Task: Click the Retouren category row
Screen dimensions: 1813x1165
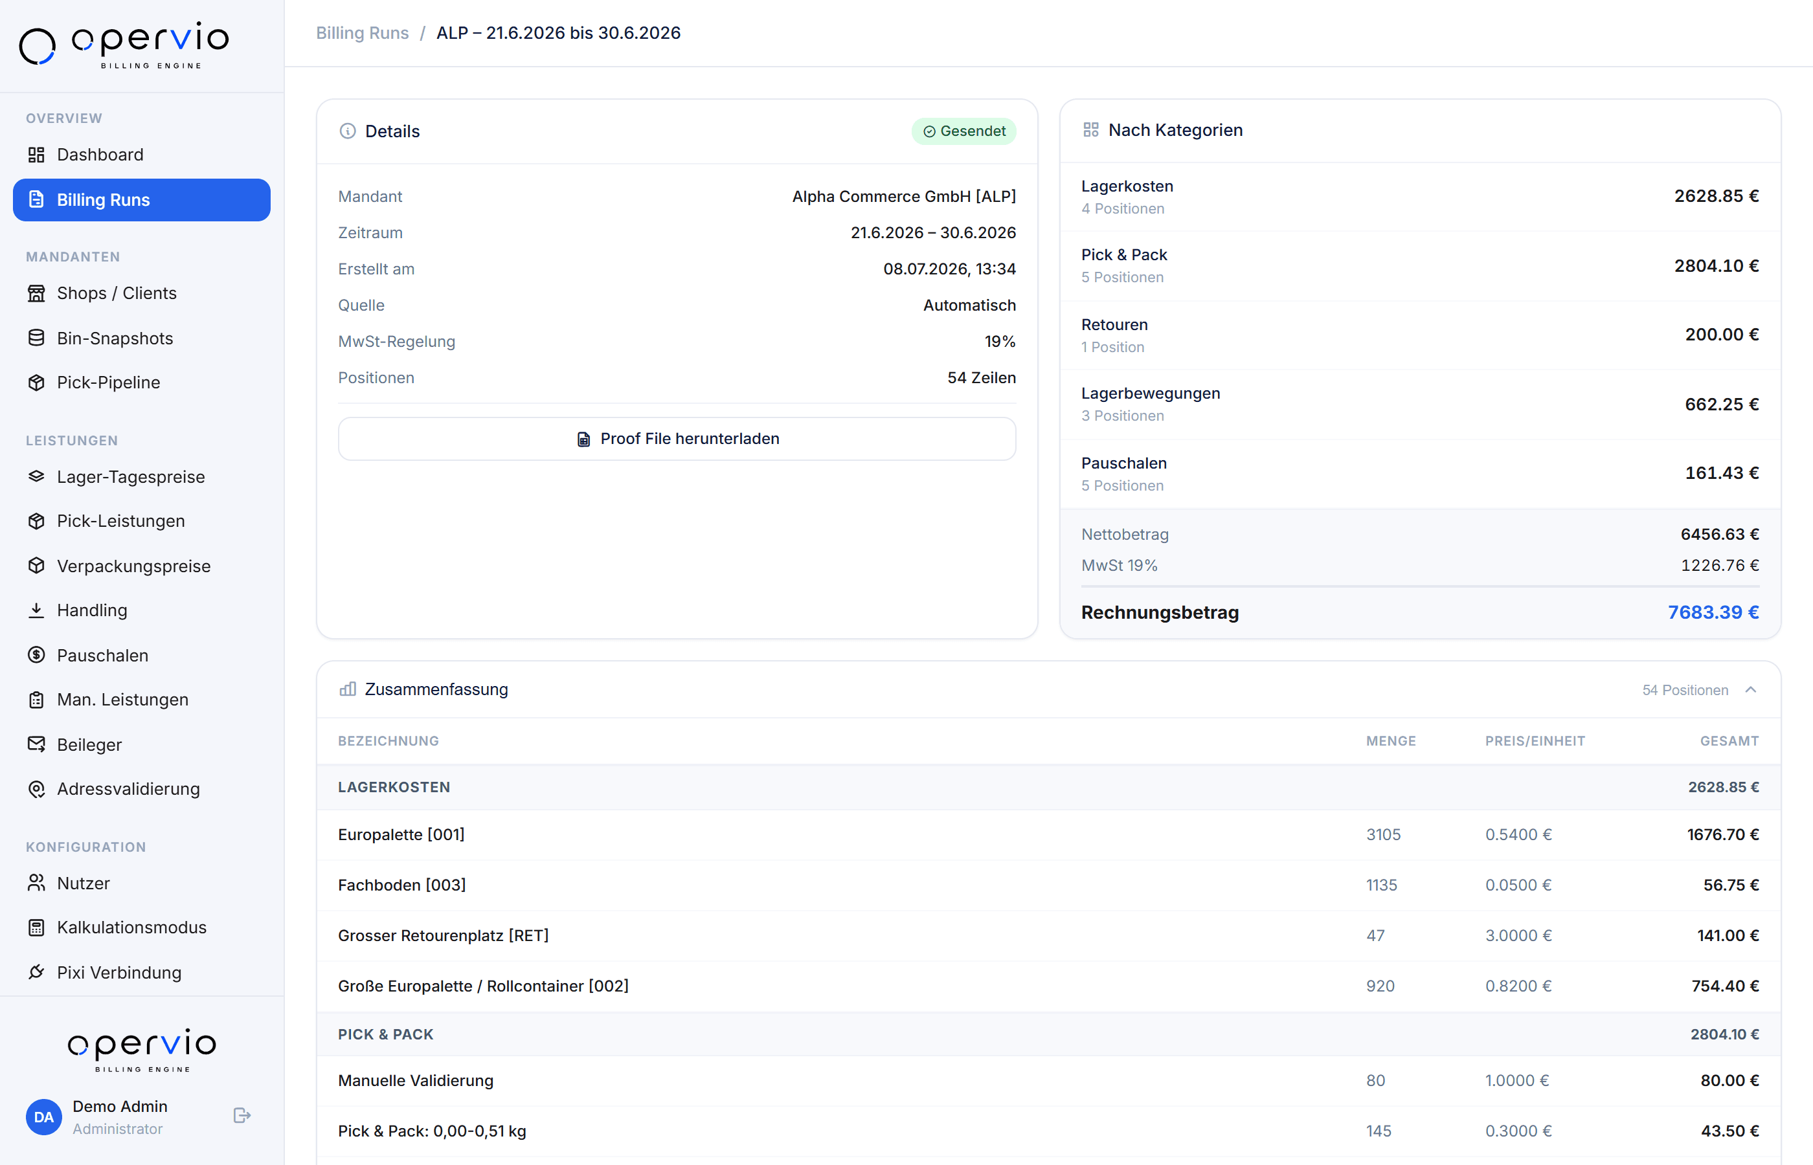Action: click(1419, 335)
